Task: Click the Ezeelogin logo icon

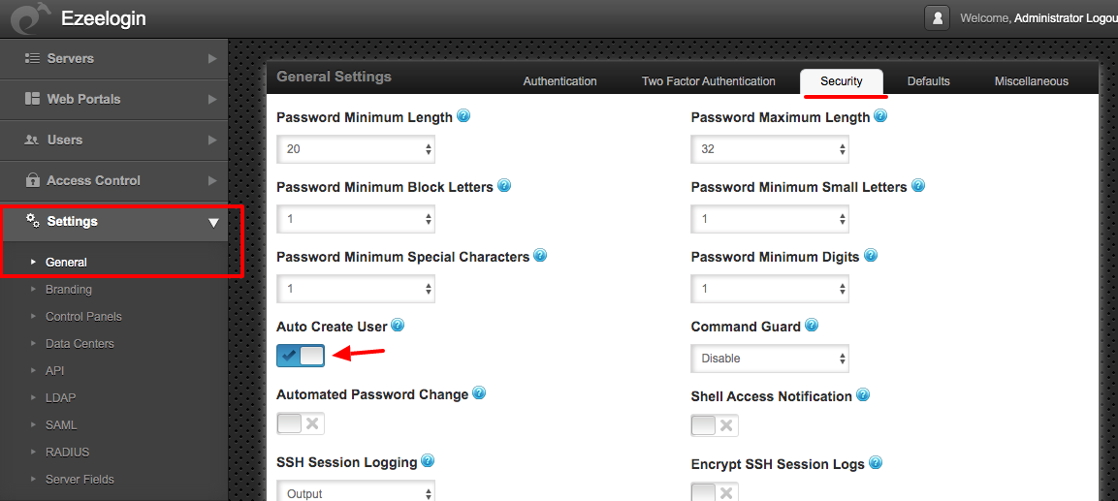Action: (x=28, y=18)
